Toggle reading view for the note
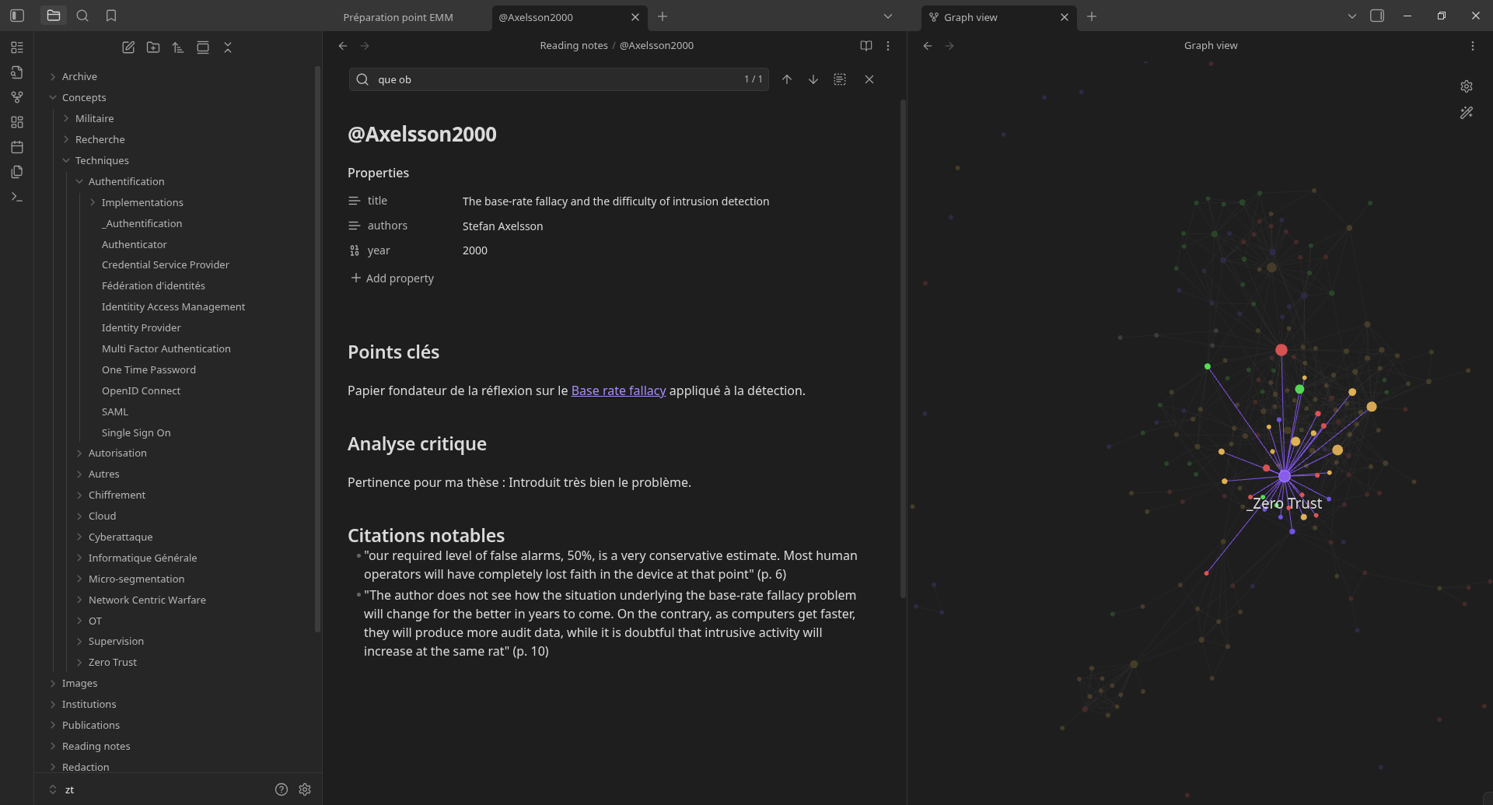 point(865,46)
